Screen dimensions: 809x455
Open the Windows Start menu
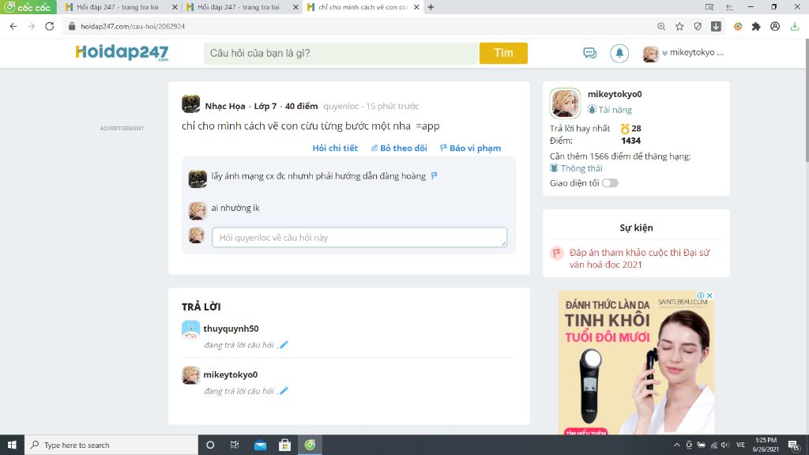[12, 445]
